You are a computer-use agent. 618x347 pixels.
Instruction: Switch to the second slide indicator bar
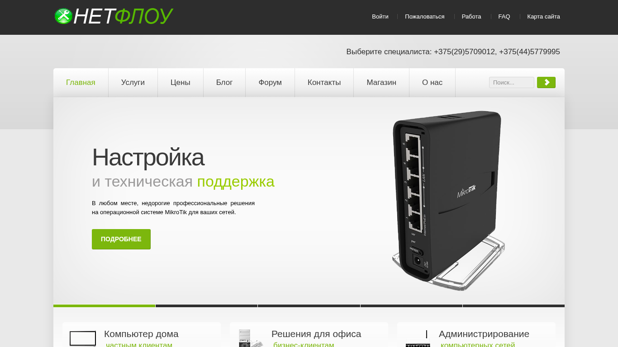(x=206, y=306)
